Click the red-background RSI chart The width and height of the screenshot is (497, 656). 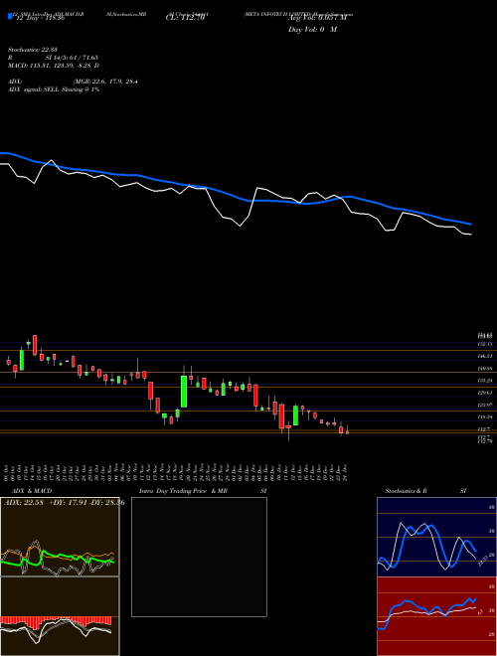[436, 616]
